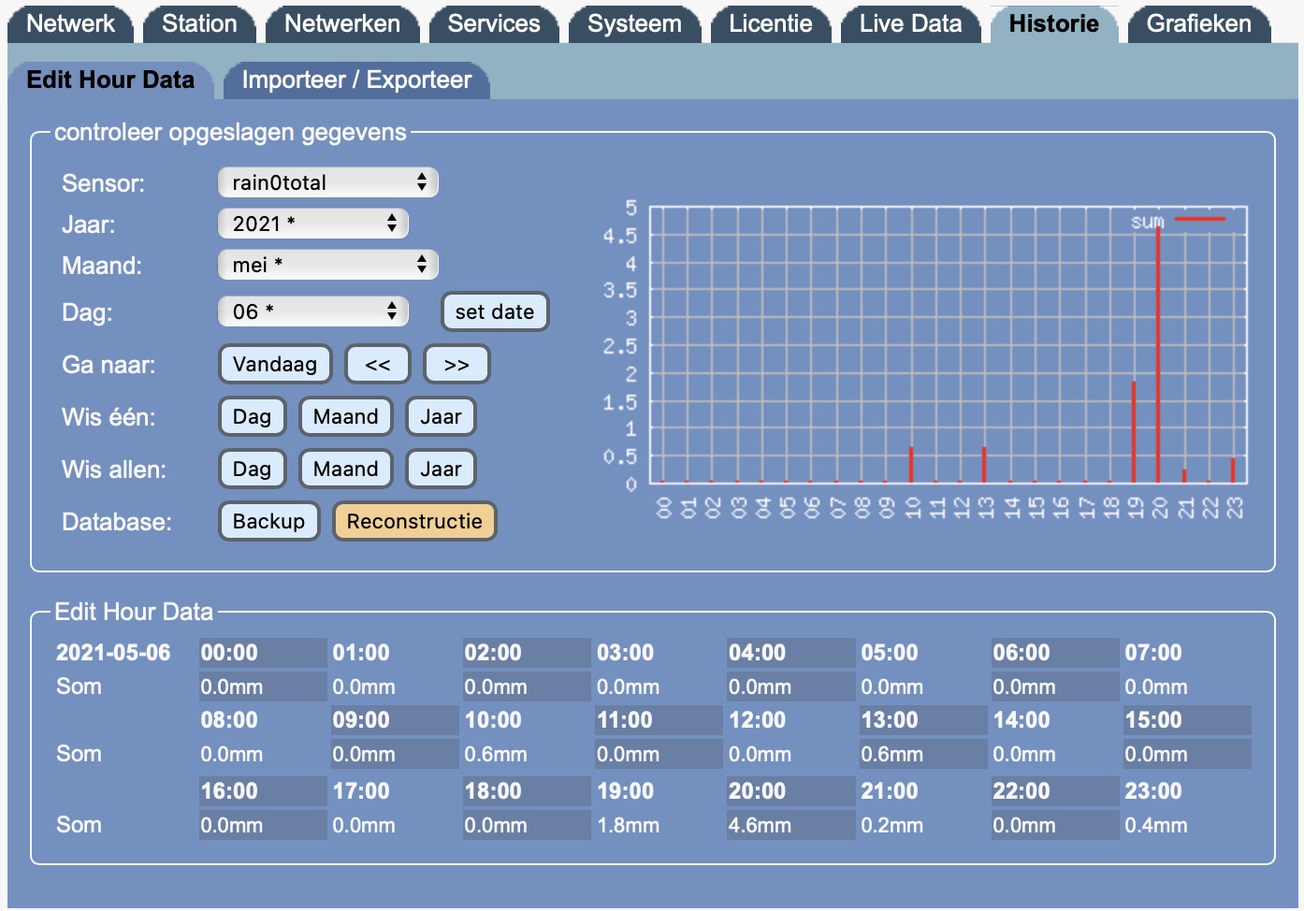Viewport: 1304px width, 911px height.
Task: Edit the 06:00 rainfall value field
Action: pos(1055,687)
